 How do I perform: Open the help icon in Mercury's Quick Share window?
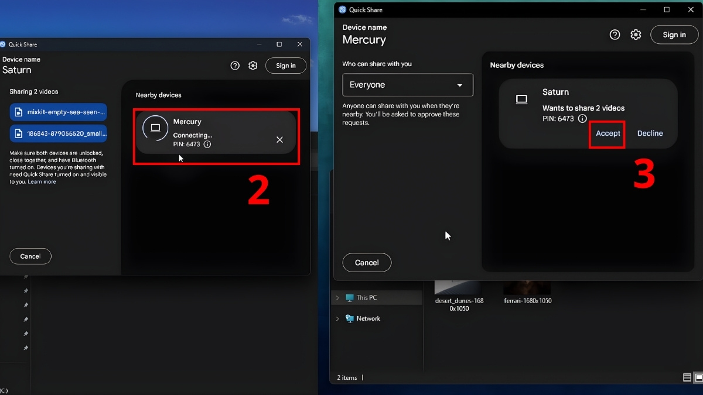(x=615, y=35)
